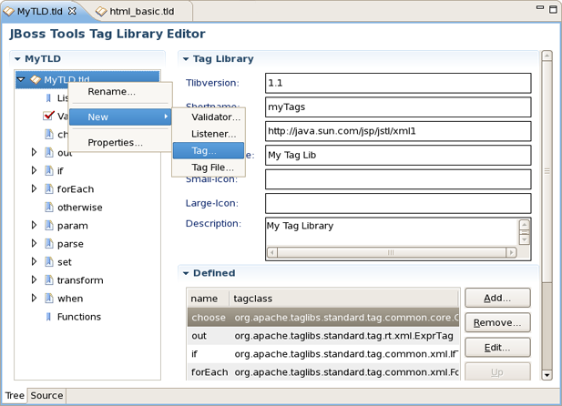Click the tag icon beside parse
The width and height of the screenshot is (562, 406).
(49, 244)
